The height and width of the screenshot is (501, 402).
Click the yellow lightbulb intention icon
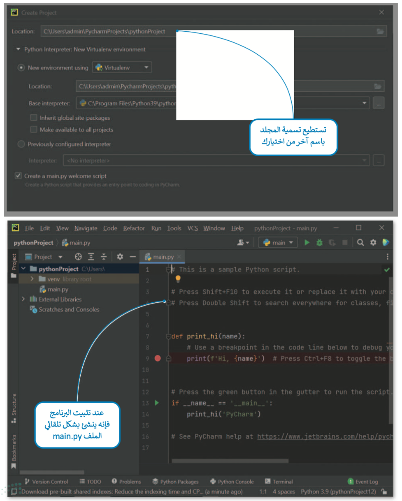tap(178, 279)
